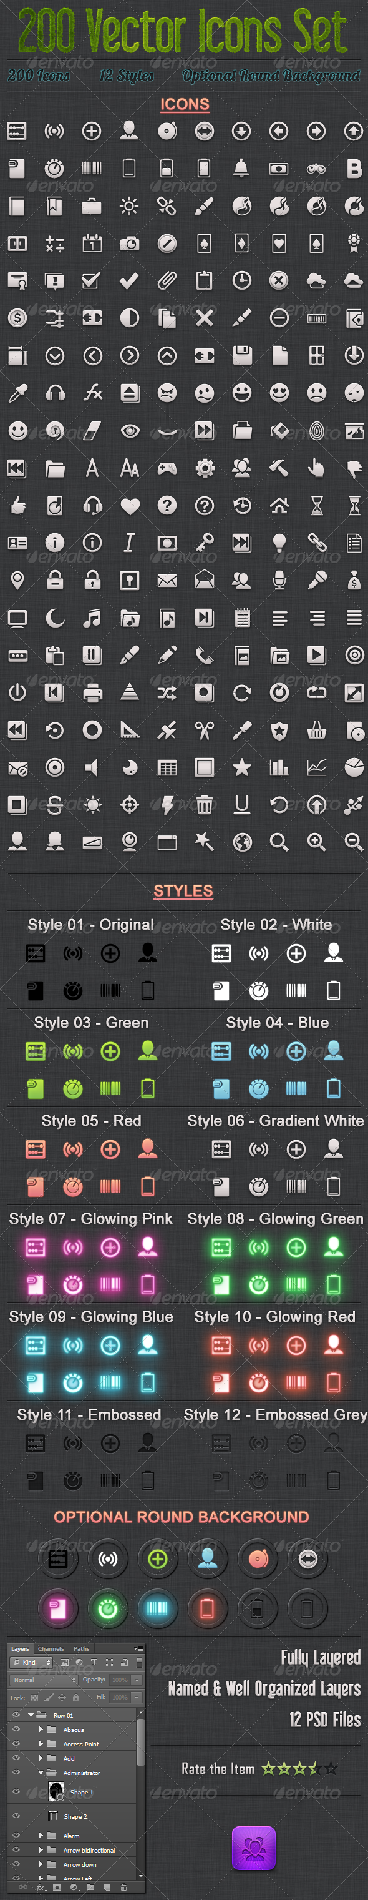This screenshot has width=368, height=1900.
Task: Click the thumbs down icon
Action: tap(354, 468)
